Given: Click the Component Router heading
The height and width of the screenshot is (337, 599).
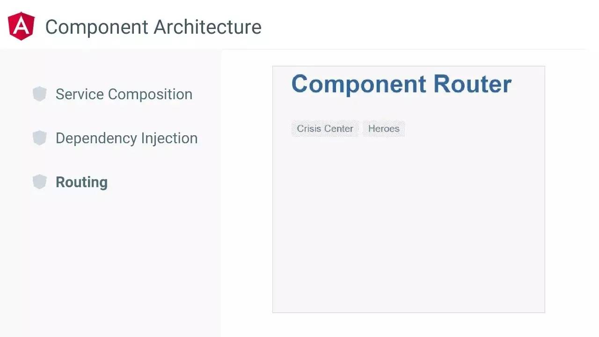Looking at the screenshot, I should (402, 84).
